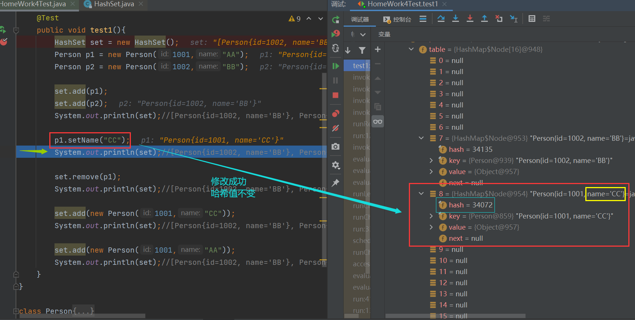Image resolution: width=635 pixels, height=320 pixels.
Task: Click warnings indicator showing 9
Action: [x=295, y=19]
